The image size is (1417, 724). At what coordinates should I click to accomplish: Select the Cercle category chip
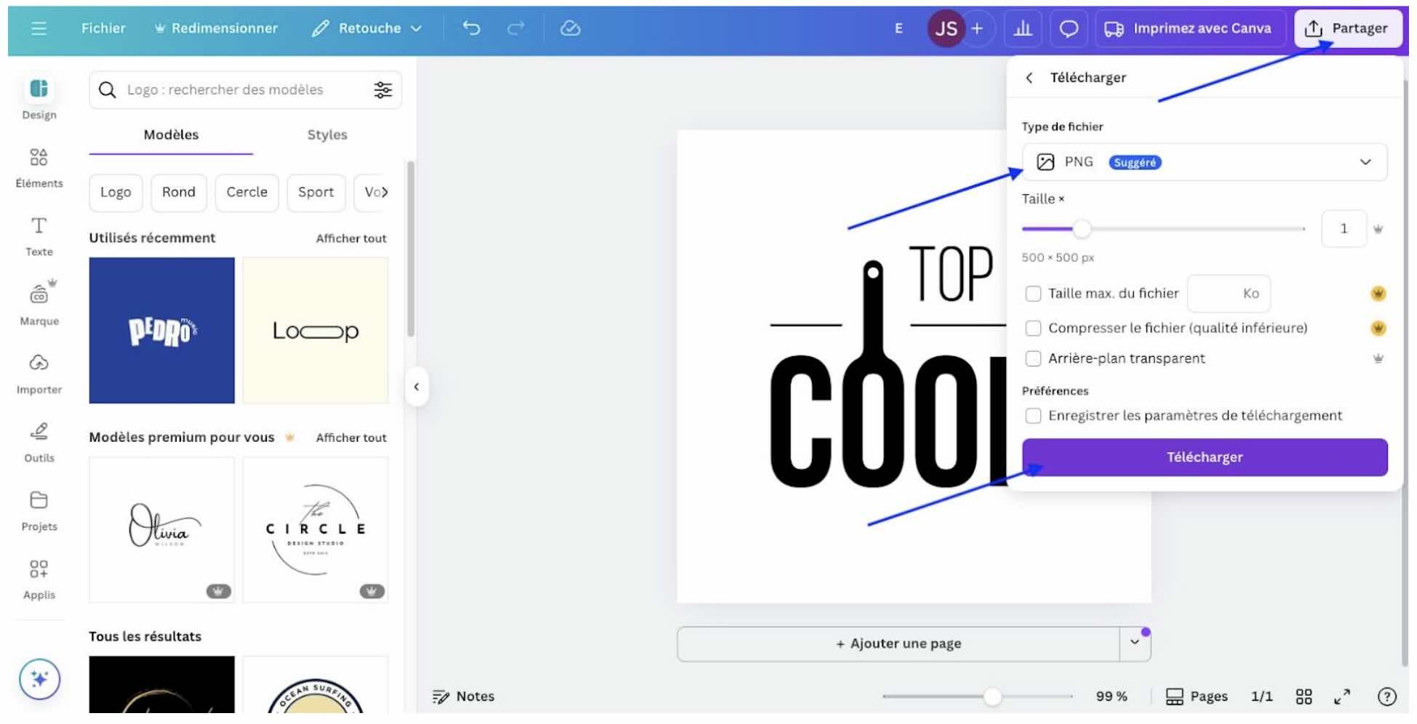pyautogui.click(x=247, y=193)
